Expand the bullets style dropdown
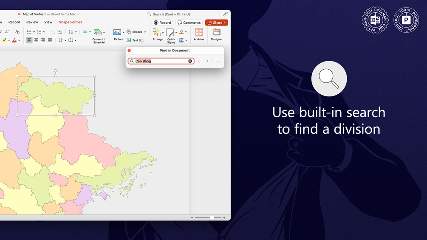427x240 pixels. pos(34,32)
